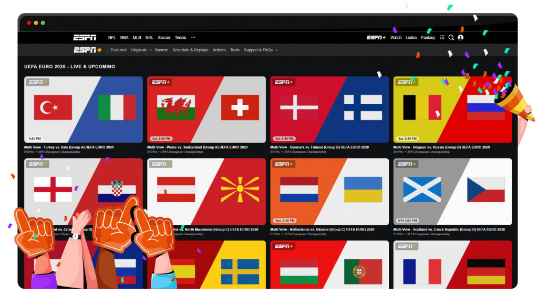Click the Scotland vs. Czech Republic title link
The height and width of the screenshot is (296, 538).
pyautogui.click(x=449, y=229)
